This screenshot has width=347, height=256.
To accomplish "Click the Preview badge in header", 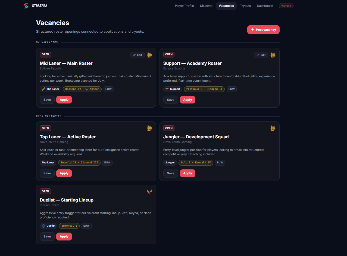I will (286, 6).
